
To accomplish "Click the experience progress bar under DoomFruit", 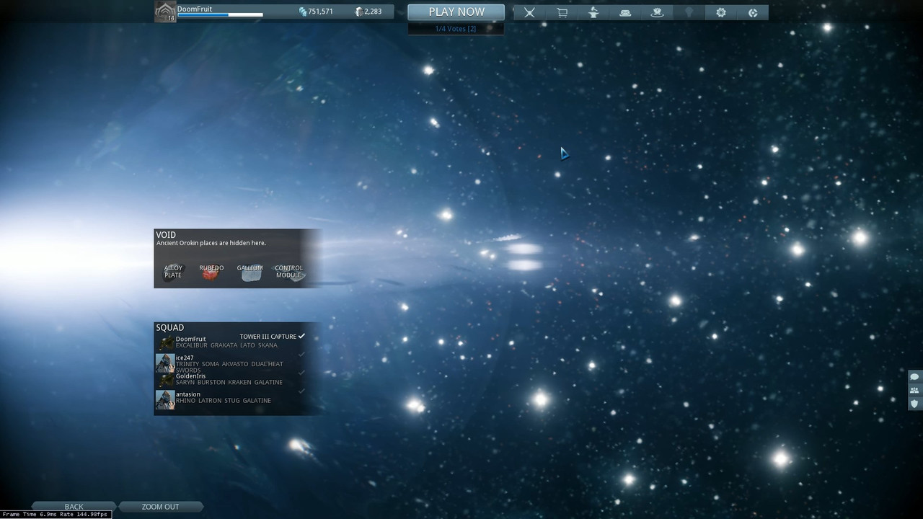I will (x=221, y=14).
